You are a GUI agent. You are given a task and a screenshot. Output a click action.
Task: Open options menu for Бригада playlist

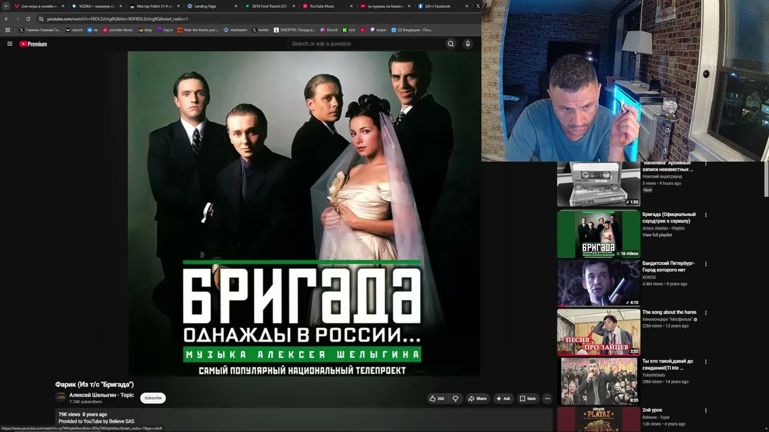click(706, 215)
